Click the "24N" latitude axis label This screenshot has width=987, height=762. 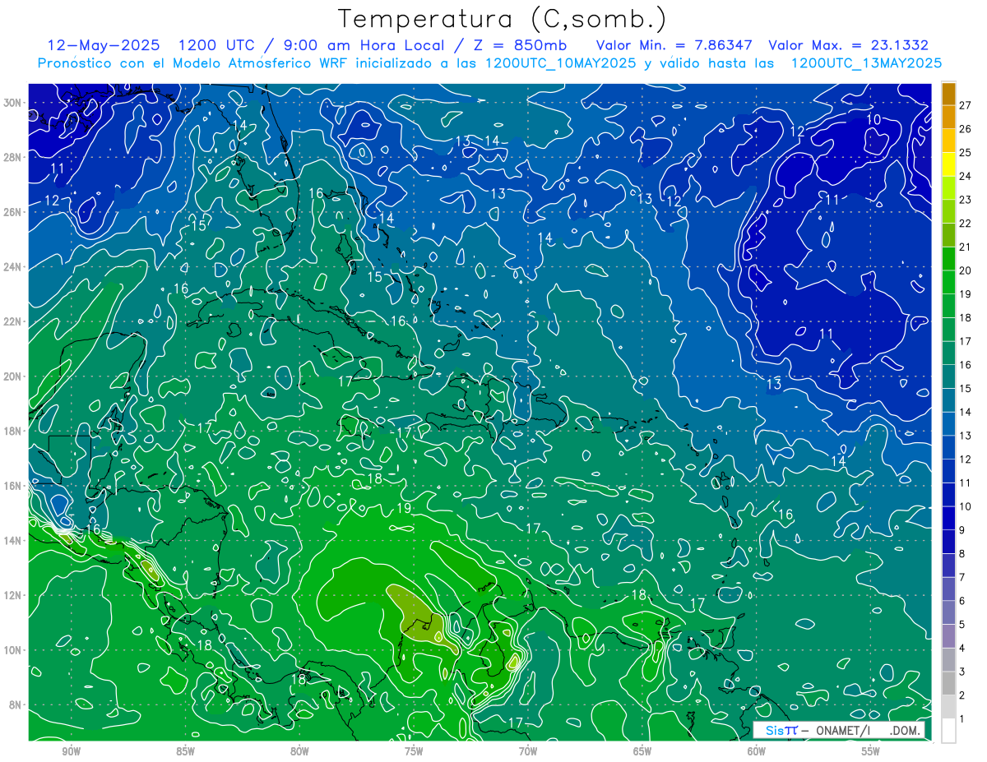[12, 267]
